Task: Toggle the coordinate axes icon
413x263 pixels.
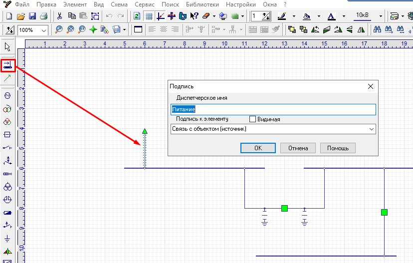Action: click(x=161, y=16)
